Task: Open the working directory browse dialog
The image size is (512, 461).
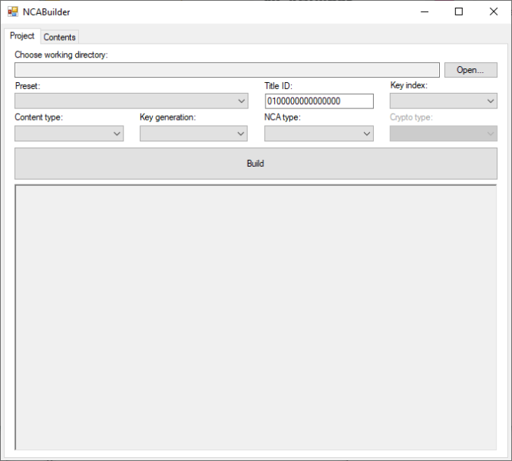Action: point(471,70)
